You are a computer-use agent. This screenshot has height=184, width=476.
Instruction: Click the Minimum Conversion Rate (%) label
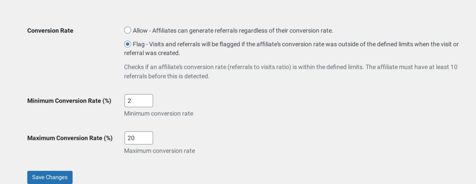[69, 101]
